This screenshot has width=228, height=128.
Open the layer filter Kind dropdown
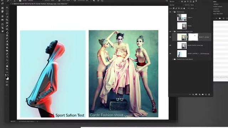pyautogui.click(x=175, y=1)
